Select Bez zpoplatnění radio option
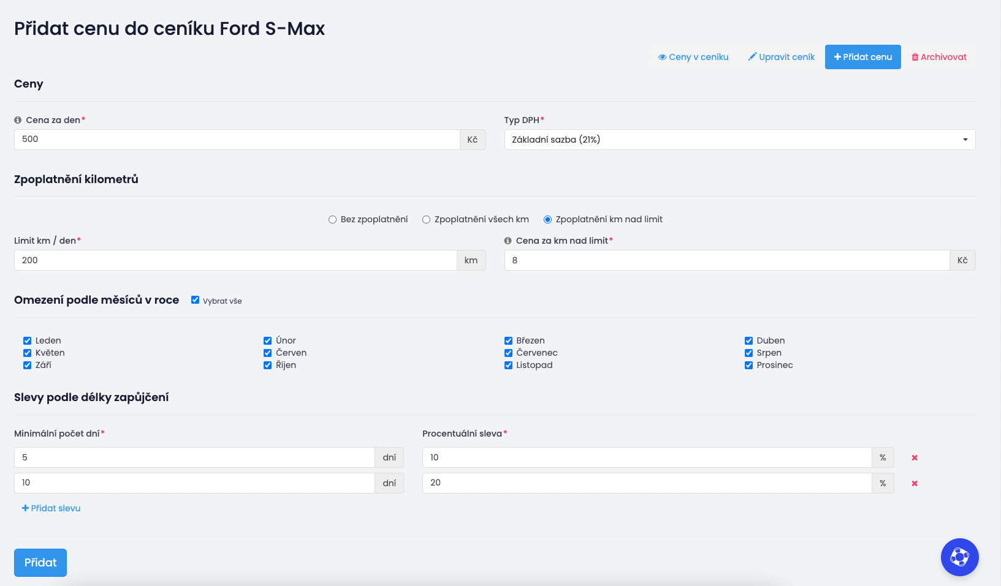 pyautogui.click(x=333, y=219)
